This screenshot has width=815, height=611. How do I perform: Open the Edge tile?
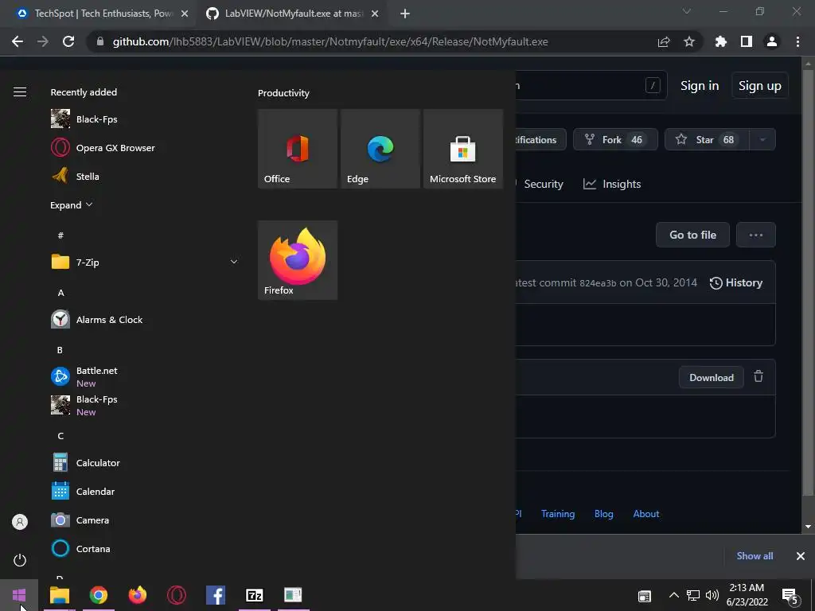380,149
